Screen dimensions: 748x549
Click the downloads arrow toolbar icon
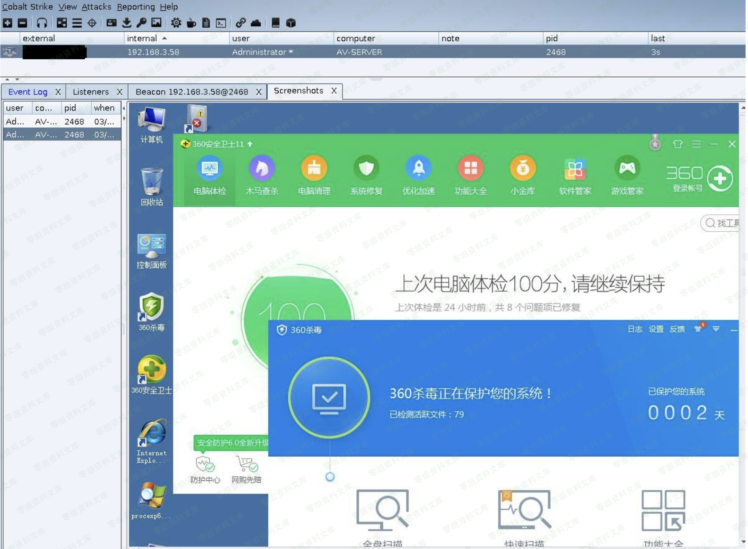point(127,23)
